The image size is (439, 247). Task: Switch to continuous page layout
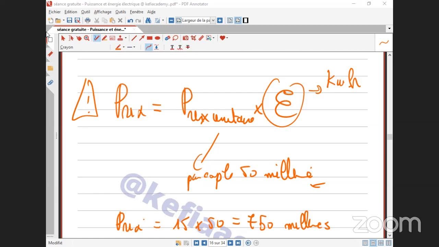click(373, 243)
